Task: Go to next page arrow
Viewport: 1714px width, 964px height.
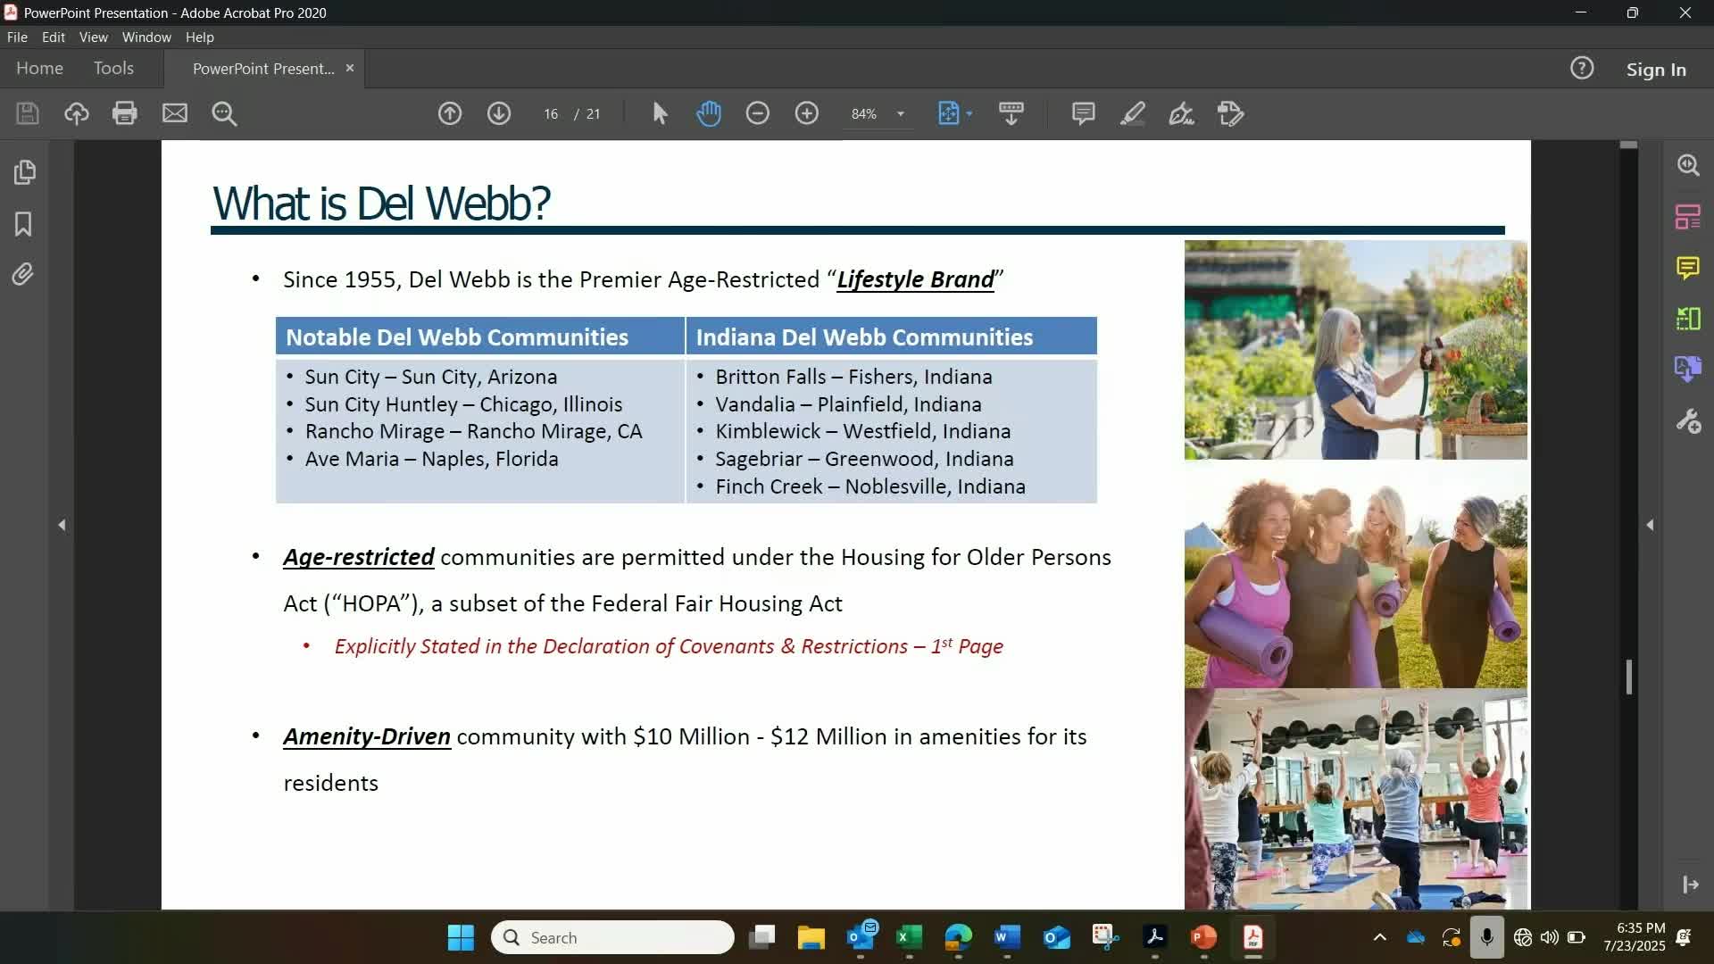Action: [x=499, y=113]
